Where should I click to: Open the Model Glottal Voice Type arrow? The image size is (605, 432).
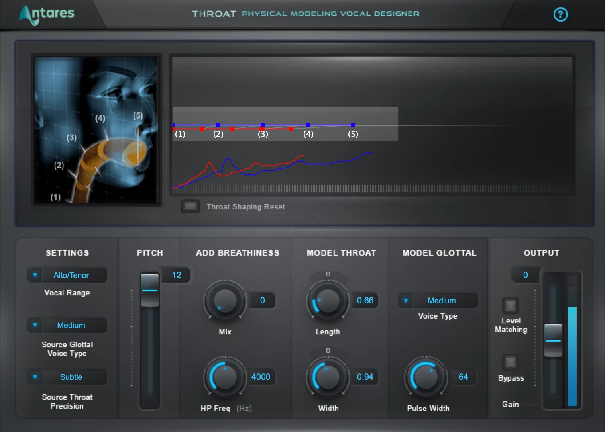tap(406, 301)
